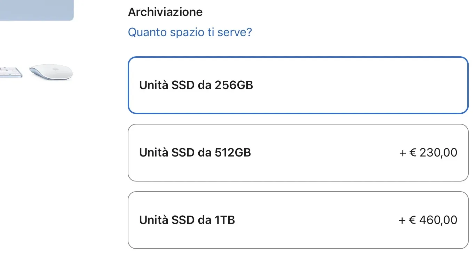476x257 pixels.
Task: Click the + € 460,00 price label
Action: coord(428,220)
